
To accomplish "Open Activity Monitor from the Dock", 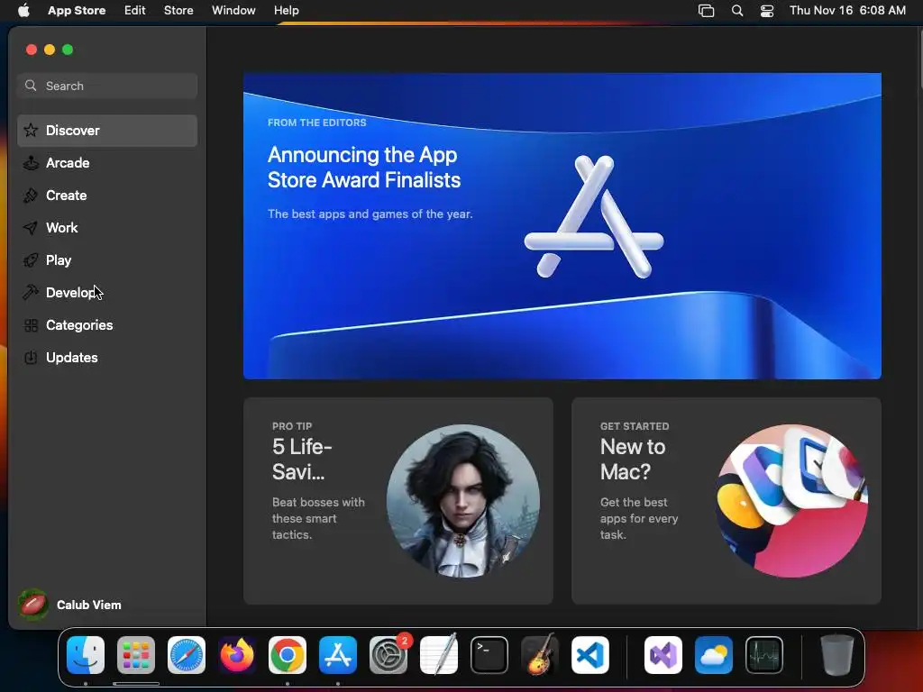I will click(764, 655).
